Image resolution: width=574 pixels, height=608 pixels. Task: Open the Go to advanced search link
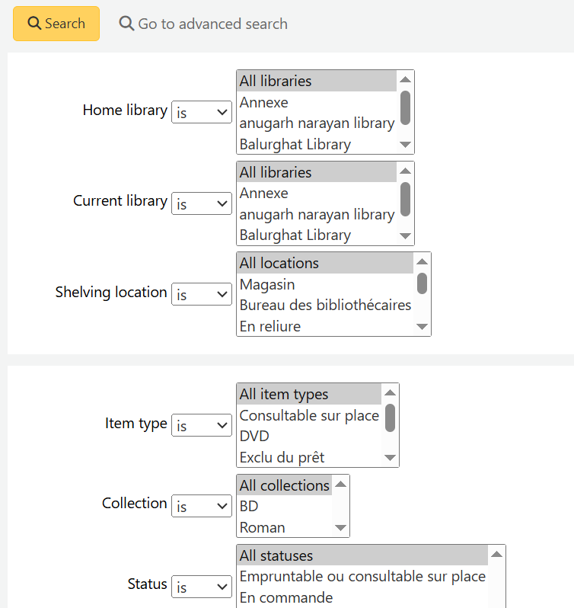pos(203,24)
